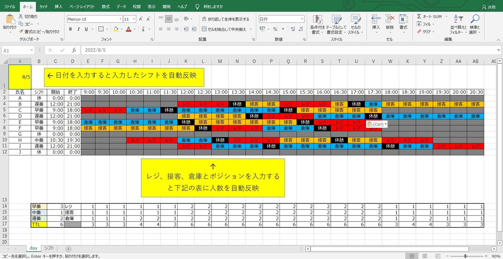503x259 pixels.
Task: Open Conditional Formatting (条件付き書式)
Action: tap(317, 25)
